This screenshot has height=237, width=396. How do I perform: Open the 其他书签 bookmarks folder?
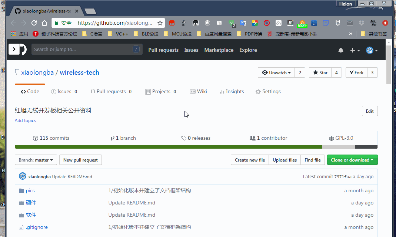click(x=374, y=34)
